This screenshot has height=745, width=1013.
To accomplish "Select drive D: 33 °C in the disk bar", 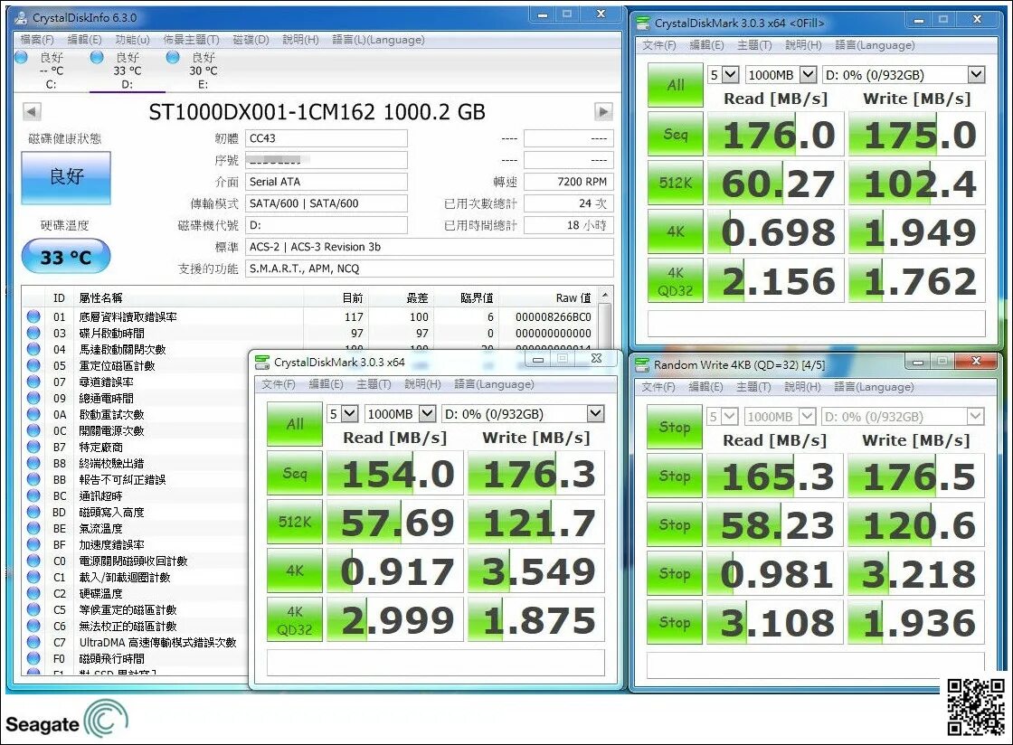I will [128, 71].
